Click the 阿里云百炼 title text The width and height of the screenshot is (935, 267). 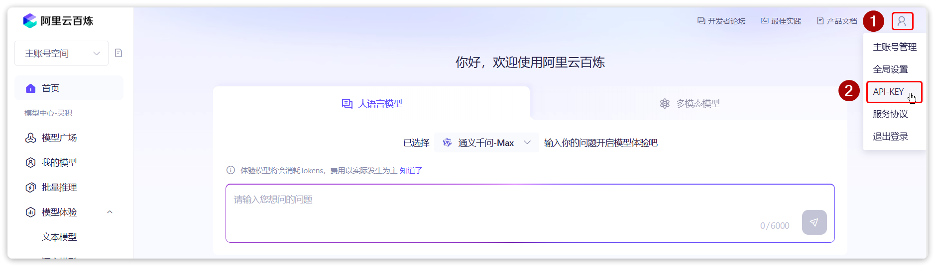(x=67, y=21)
